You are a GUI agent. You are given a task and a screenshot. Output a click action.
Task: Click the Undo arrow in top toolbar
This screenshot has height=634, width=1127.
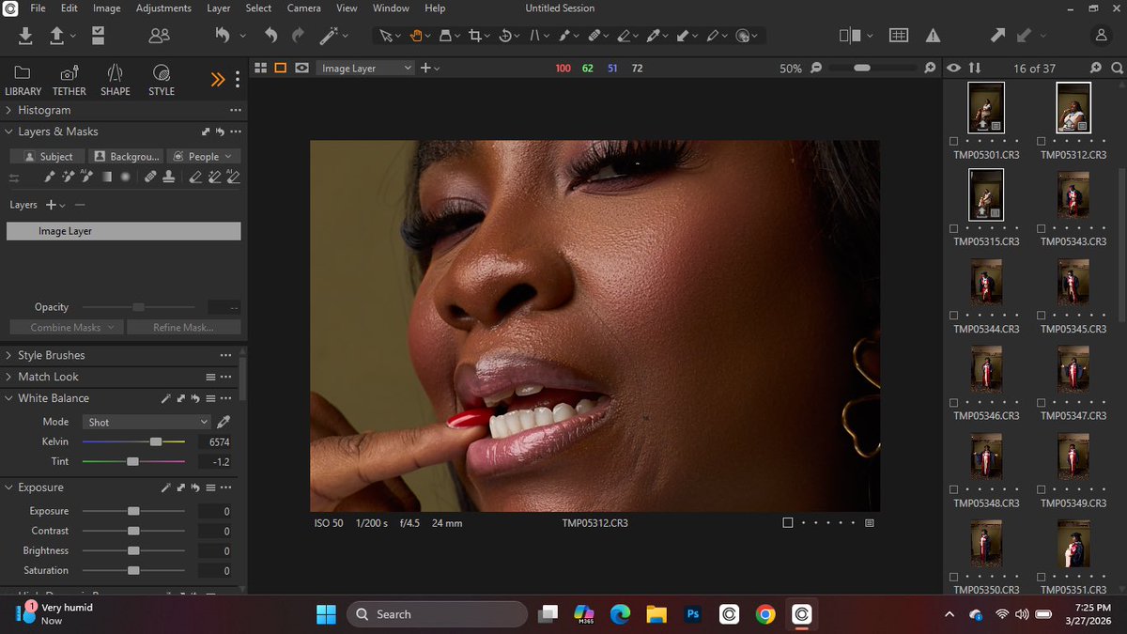point(270,36)
